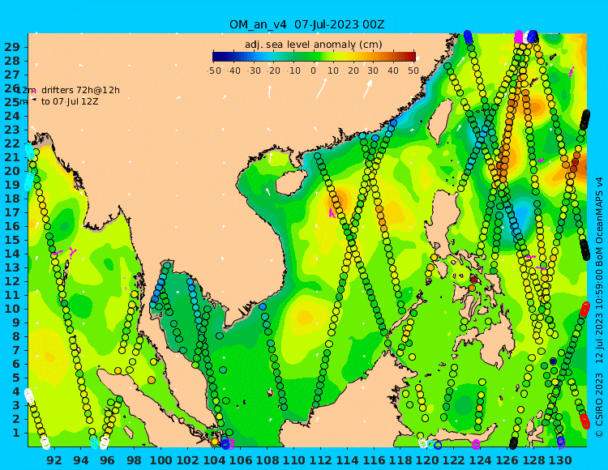Pick the green center of the colorbar
Viewport: 608px width, 470px height.
(314, 57)
